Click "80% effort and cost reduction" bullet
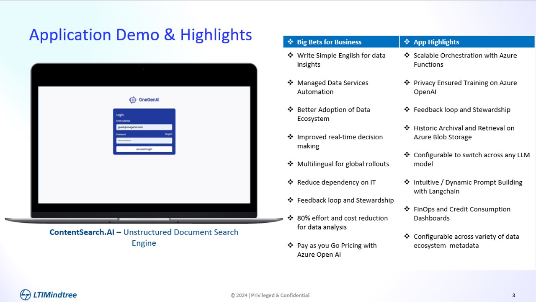 coord(342,223)
